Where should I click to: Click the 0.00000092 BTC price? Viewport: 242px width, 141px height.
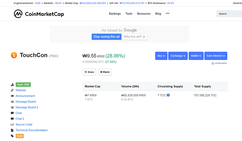point(93,62)
